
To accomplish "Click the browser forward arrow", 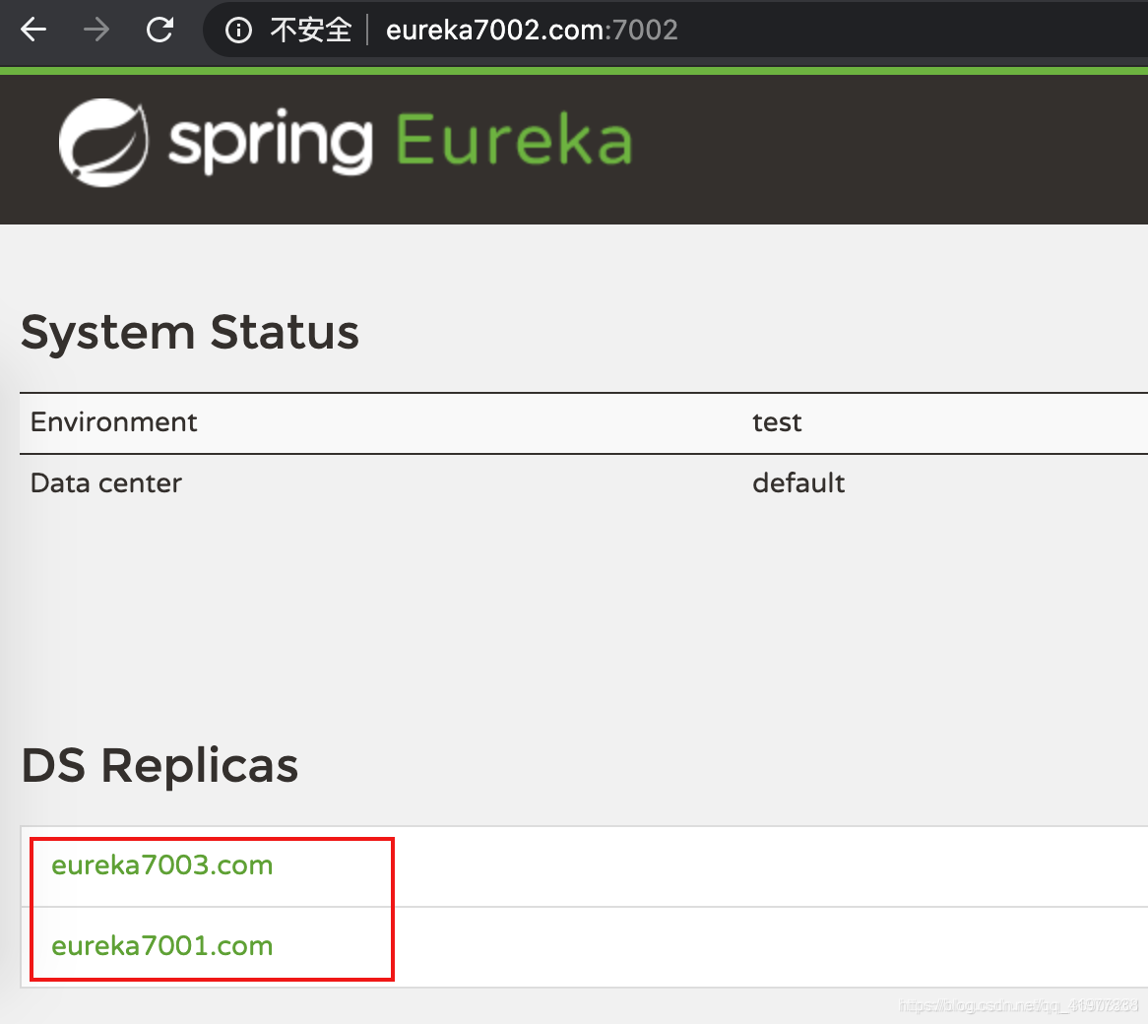I will (x=96, y=30).
